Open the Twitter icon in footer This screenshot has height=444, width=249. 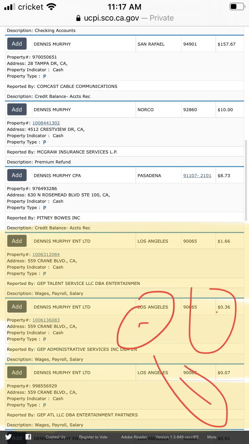pos(8,437)
